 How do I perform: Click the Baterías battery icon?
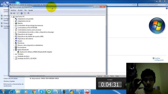(16, 23)
